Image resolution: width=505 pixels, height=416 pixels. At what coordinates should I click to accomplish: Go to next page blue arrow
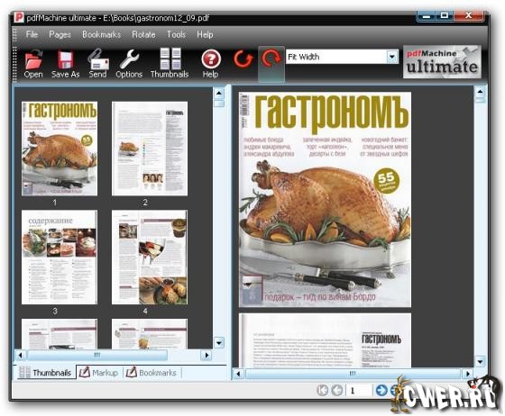(x=381, y=390)
